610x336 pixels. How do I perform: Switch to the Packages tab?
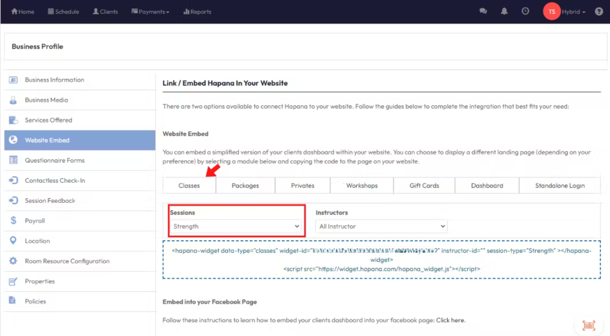point(245,186)
